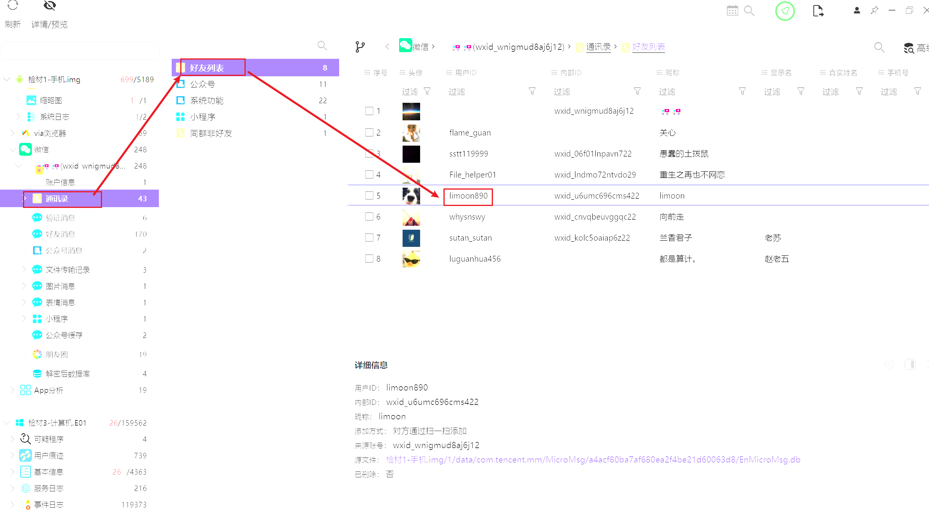Click the green circular shield icon
929x512 pixels.
[785, 11]
